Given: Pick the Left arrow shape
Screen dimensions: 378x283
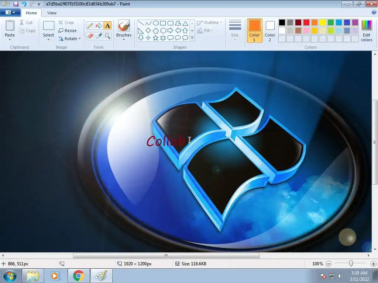Looking at the screenshot, I should 178,31.
